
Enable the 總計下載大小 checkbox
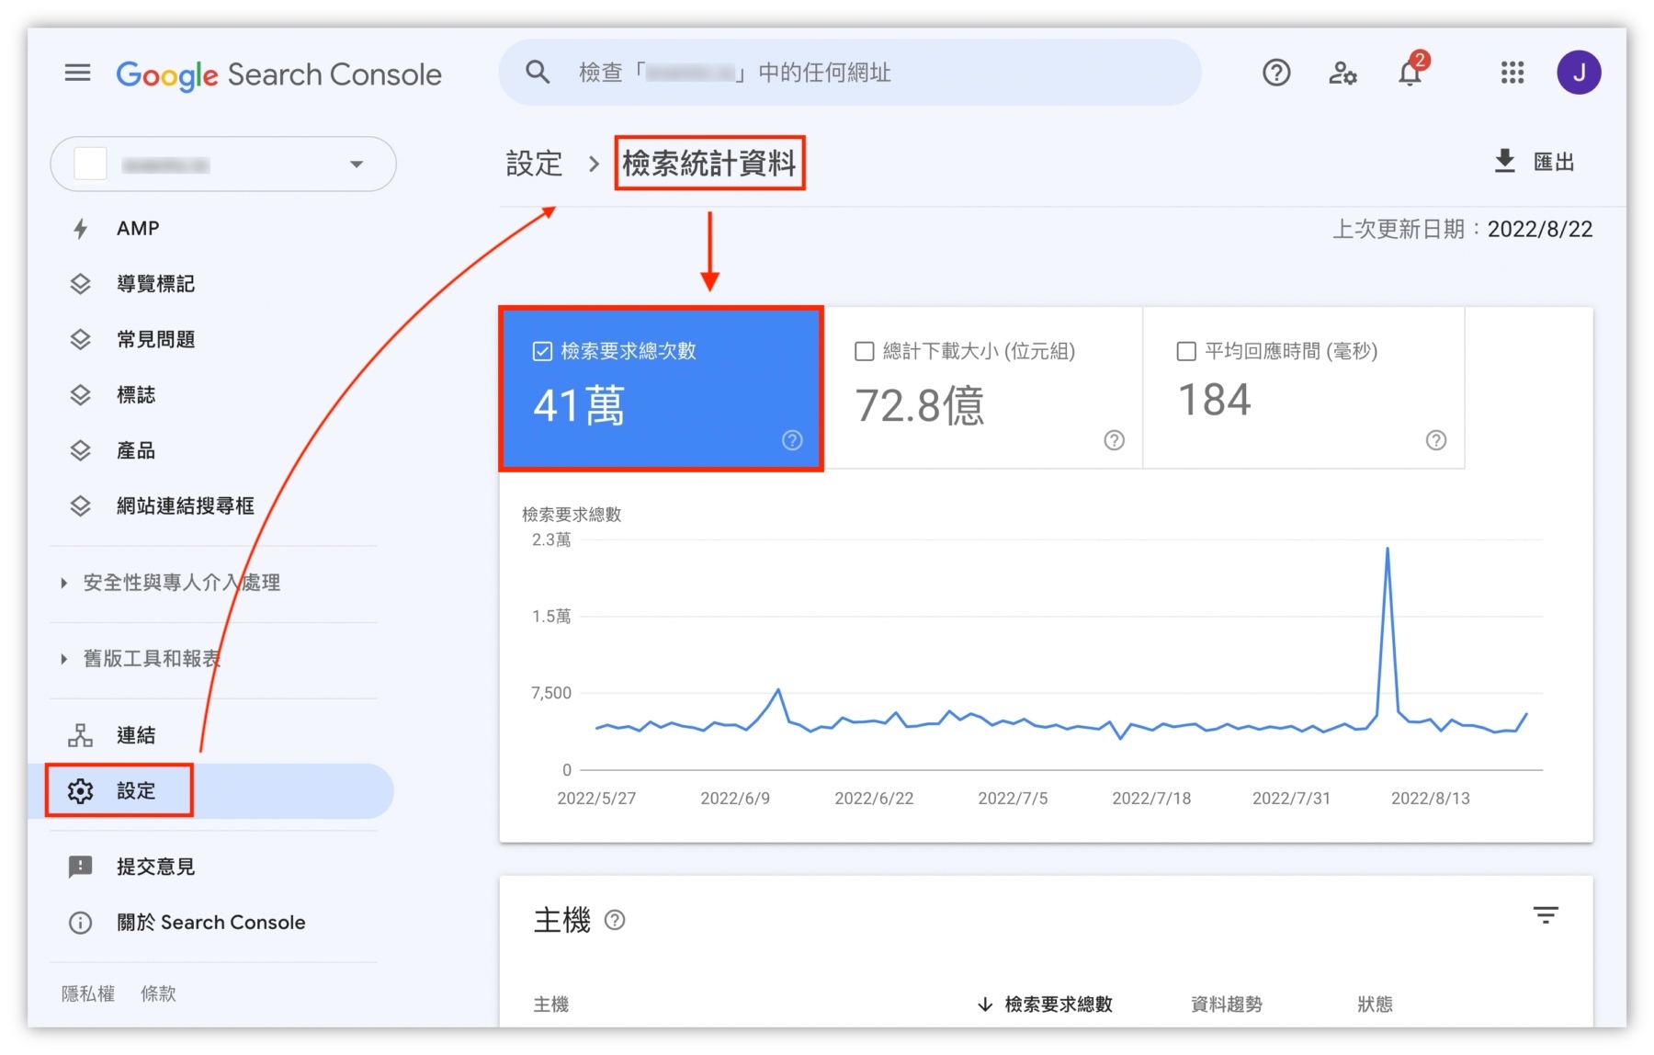863,350
